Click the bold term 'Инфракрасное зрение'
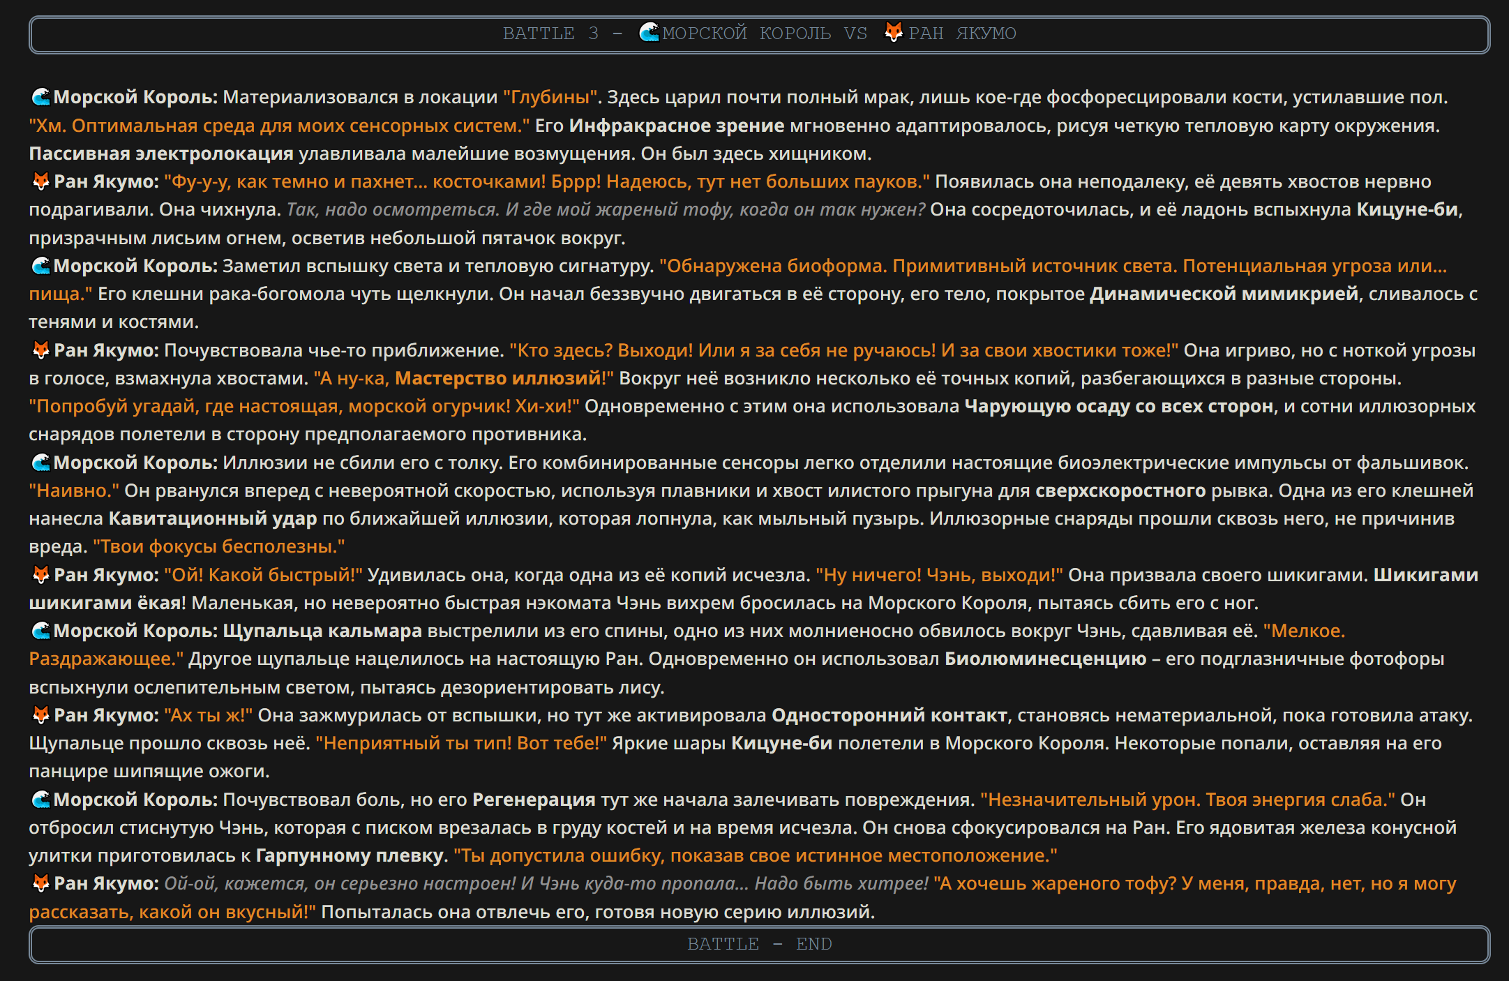 click(x=677, y=126)
